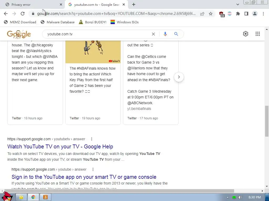Open a new tab
The image size is (269, 201).
click(134, 5)
